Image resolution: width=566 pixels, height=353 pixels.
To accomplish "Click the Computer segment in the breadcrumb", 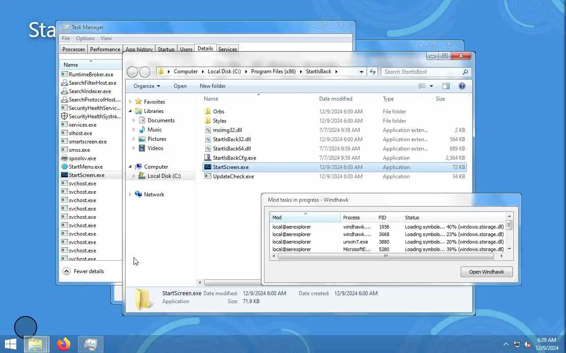I will (186, 71).
